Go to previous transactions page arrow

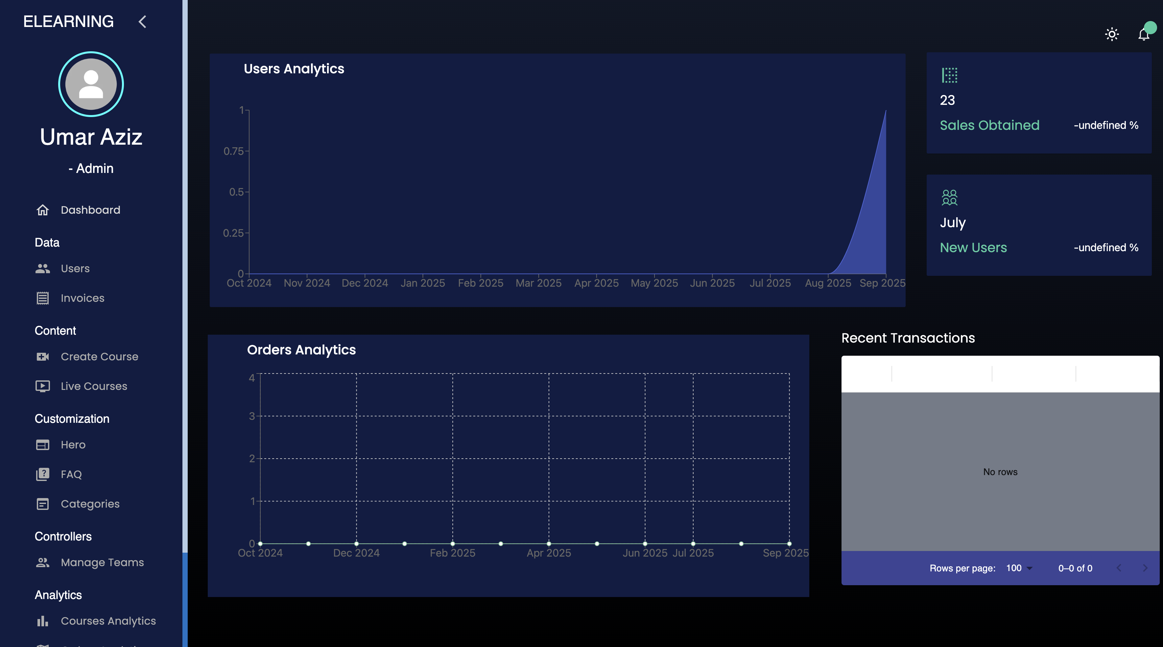click(1119, 568)
